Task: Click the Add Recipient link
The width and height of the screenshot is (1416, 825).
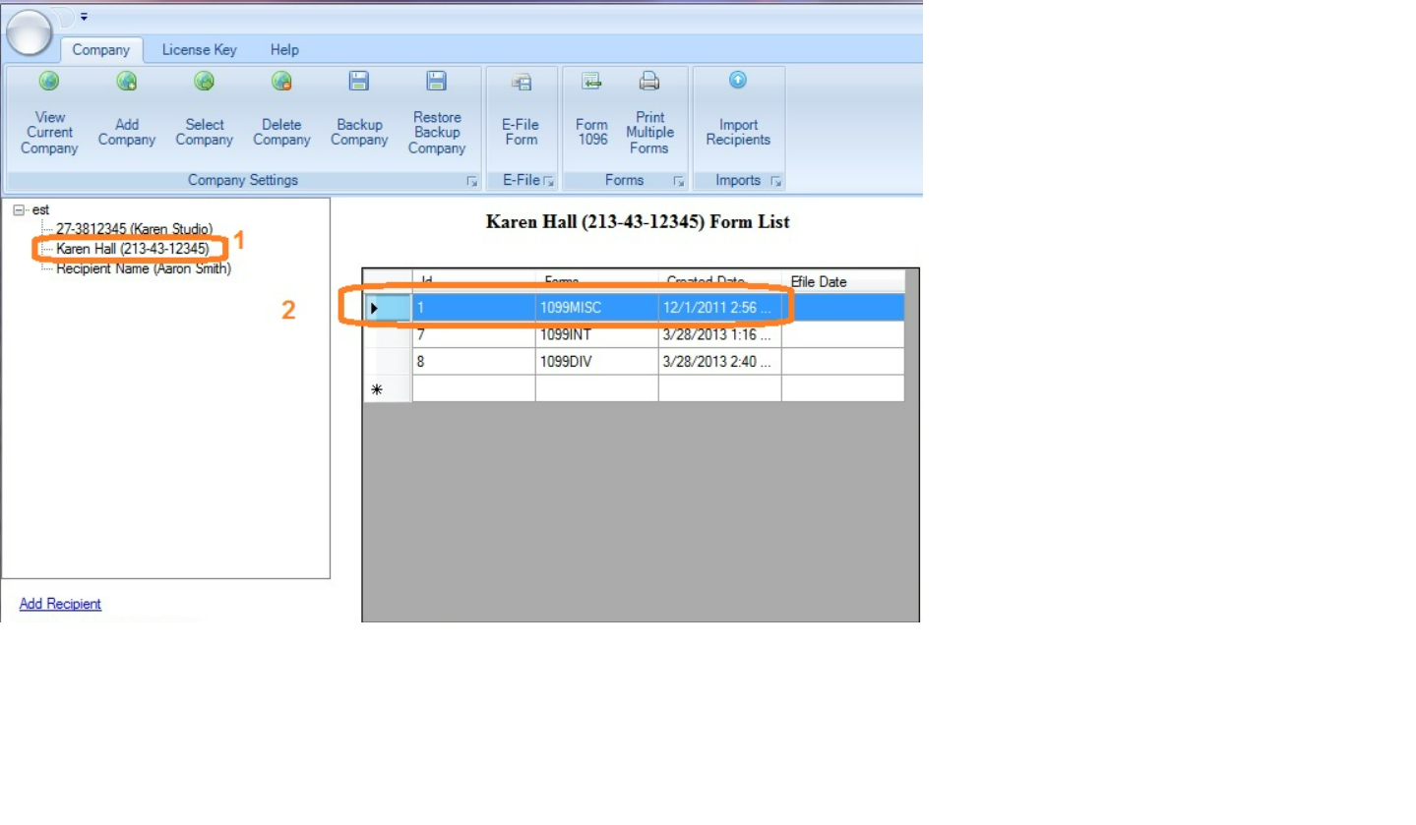Action: pos(60,604)
